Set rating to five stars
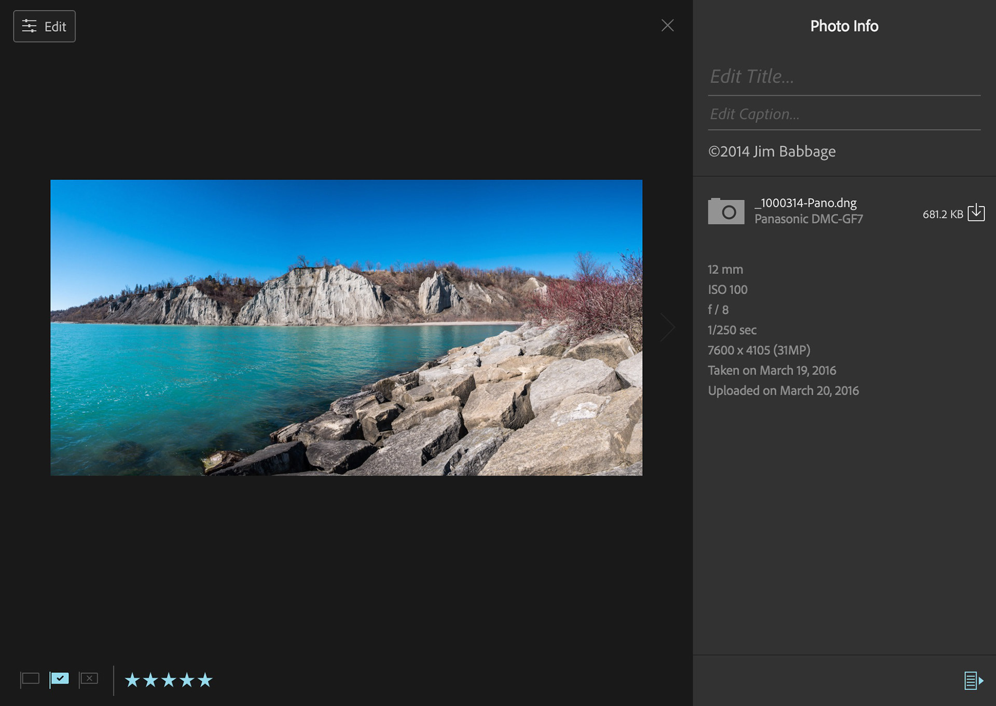 pos(205,680)
